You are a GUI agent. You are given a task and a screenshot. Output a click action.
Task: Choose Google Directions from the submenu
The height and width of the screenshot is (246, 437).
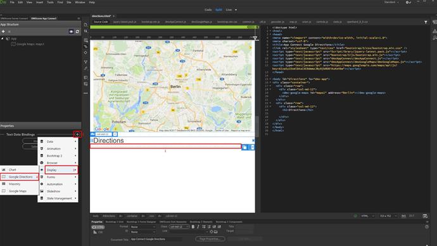20,177
